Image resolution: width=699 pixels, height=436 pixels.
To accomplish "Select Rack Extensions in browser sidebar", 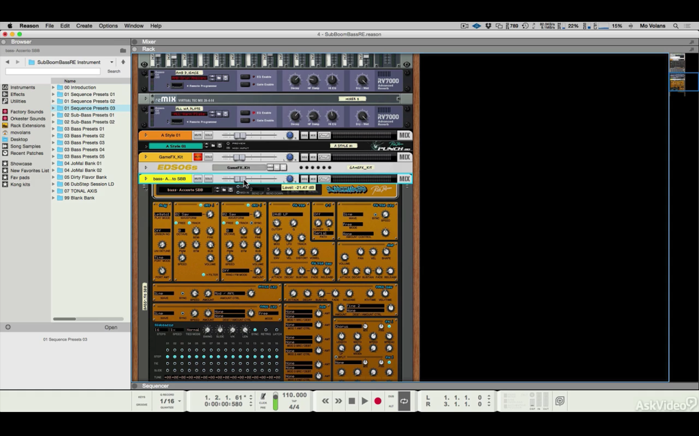I will pyautogui.click(x=27, y=125).
